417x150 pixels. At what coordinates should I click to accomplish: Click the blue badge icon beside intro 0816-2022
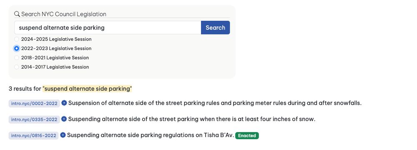click(63, 135)
